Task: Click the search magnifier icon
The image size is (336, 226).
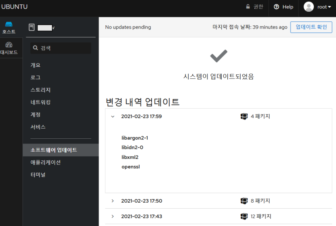Action: coord(35,48)
